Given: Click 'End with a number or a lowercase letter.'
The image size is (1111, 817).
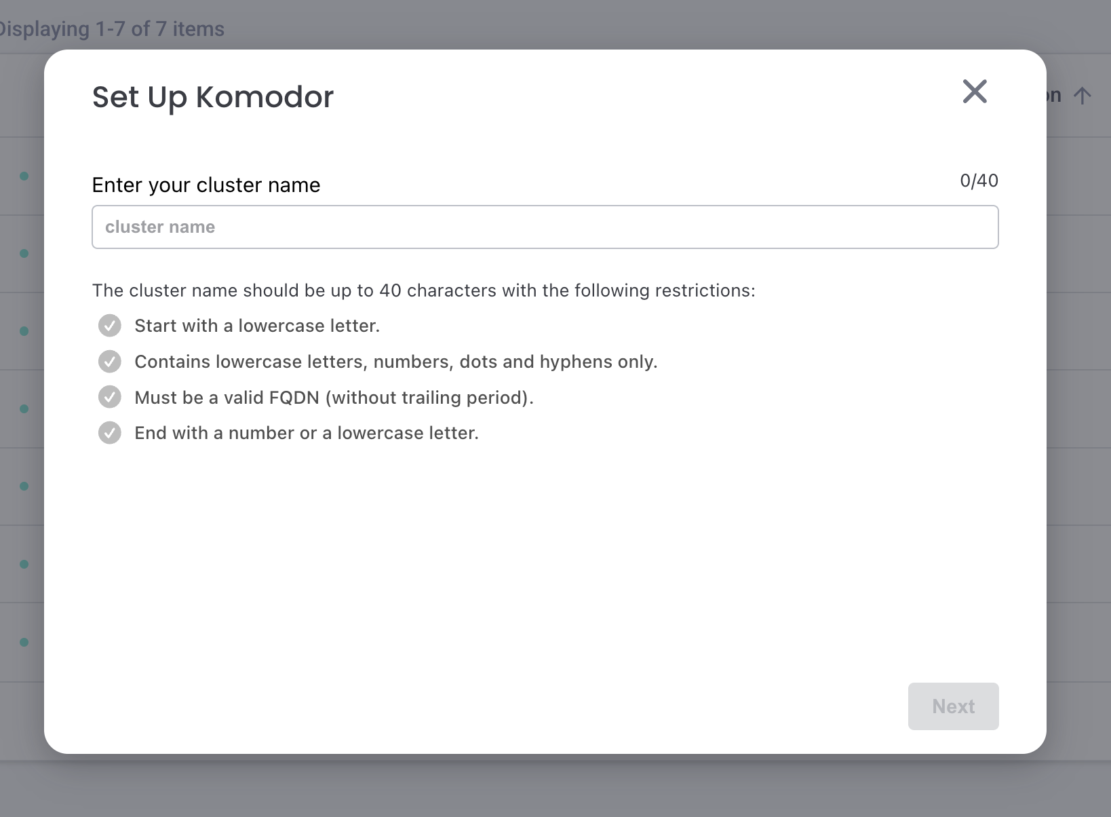Looking at the screenshot, I should (307, 433).
